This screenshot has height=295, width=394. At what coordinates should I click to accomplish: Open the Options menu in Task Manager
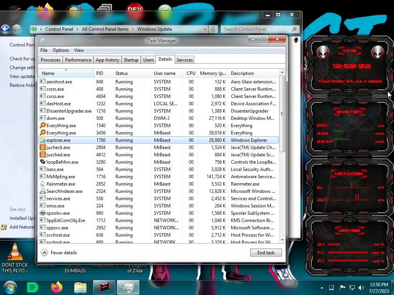coord(61,50)
